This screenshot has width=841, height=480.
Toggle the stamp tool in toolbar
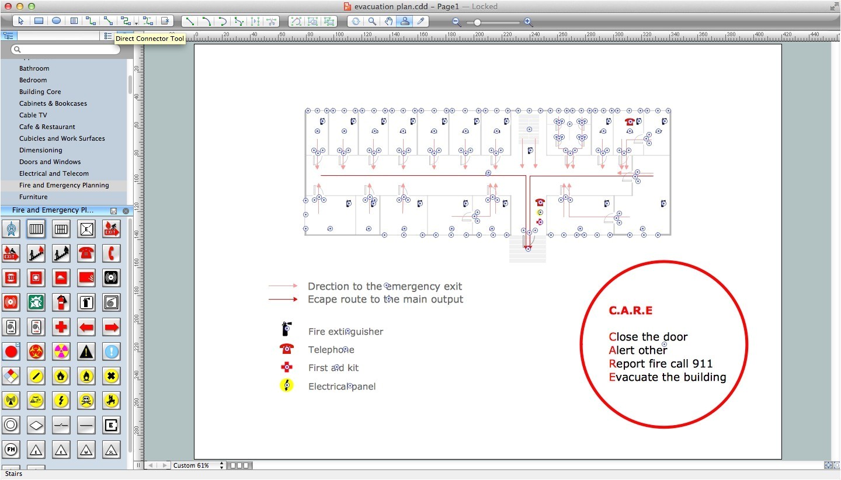(404, 22)
